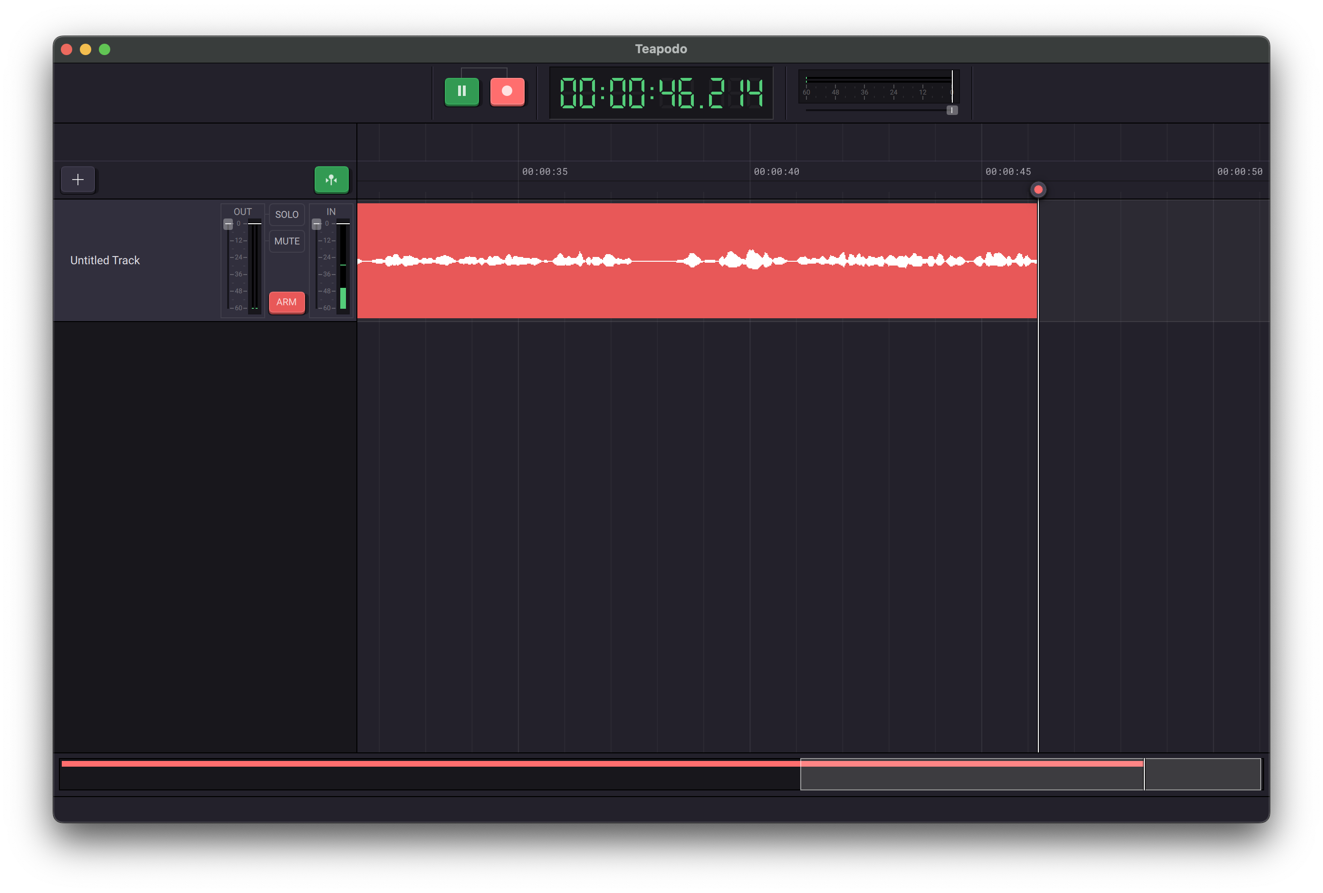Mute the Untitled Track

[x=287, y=241]
